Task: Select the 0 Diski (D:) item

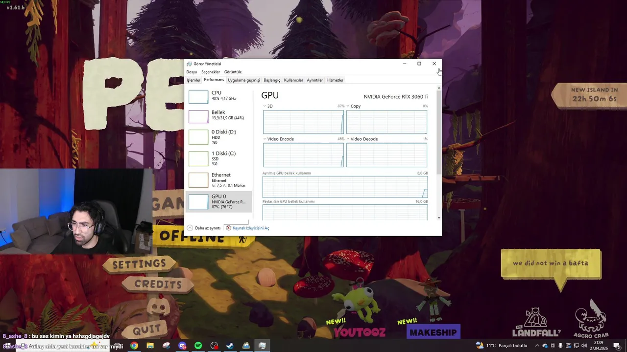Action: tap(219, 137)
